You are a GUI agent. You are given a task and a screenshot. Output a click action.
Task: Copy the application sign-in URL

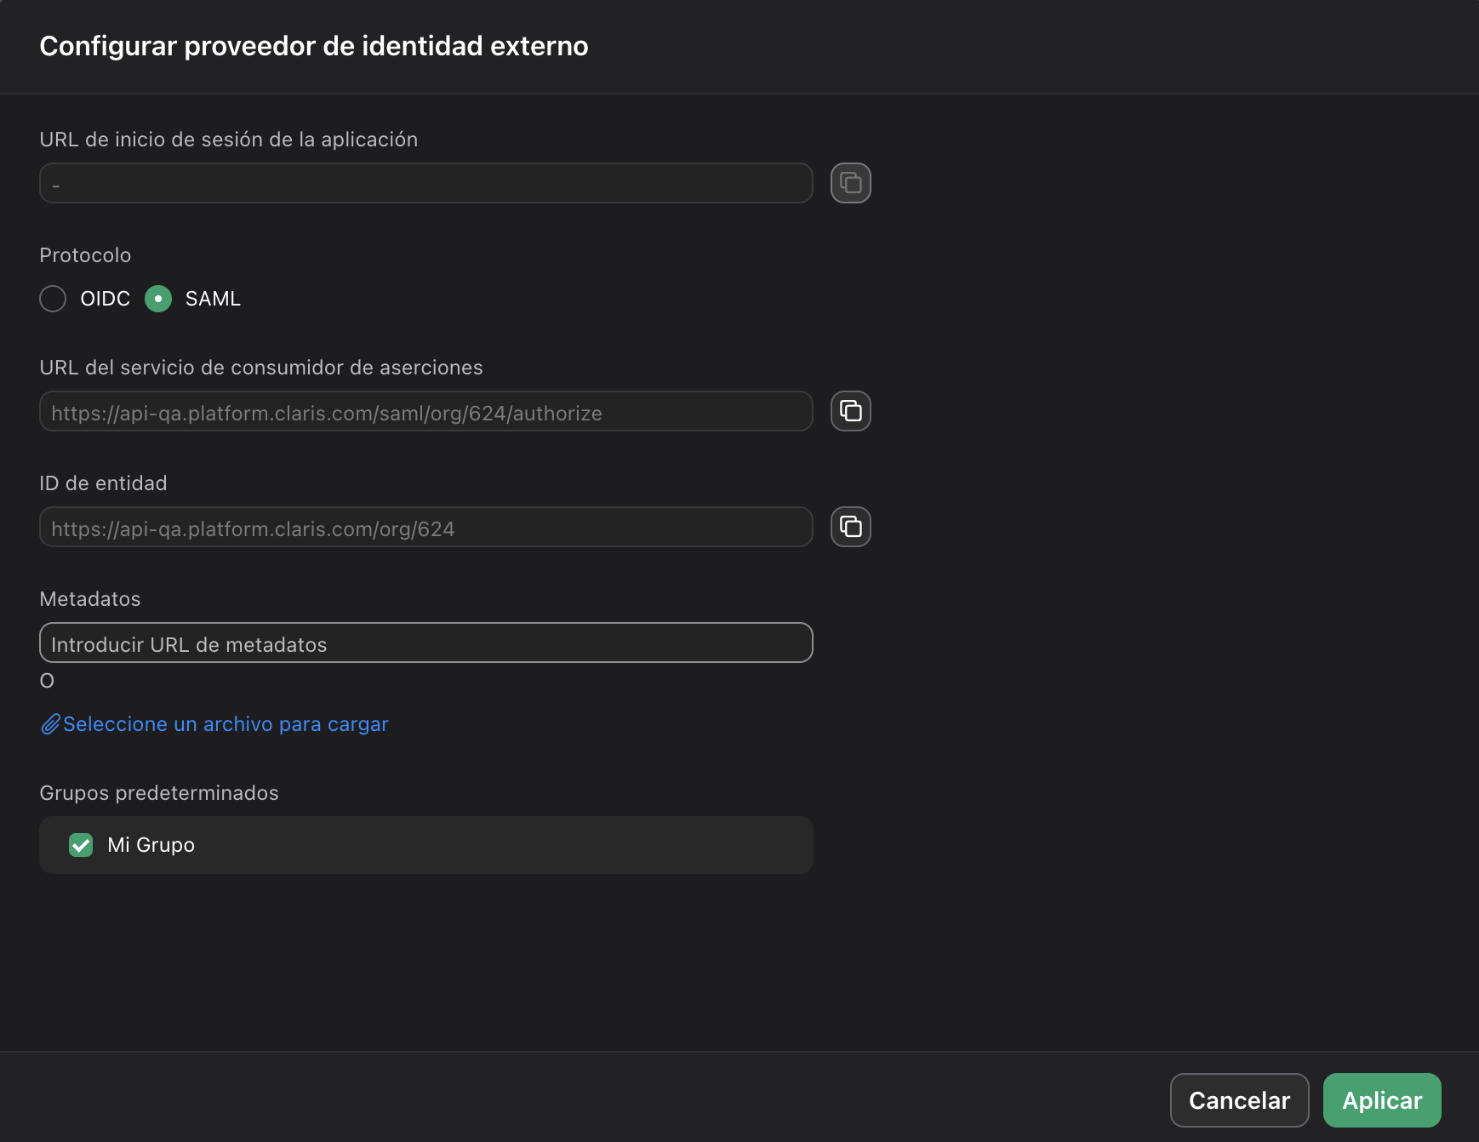coord(850,182)
